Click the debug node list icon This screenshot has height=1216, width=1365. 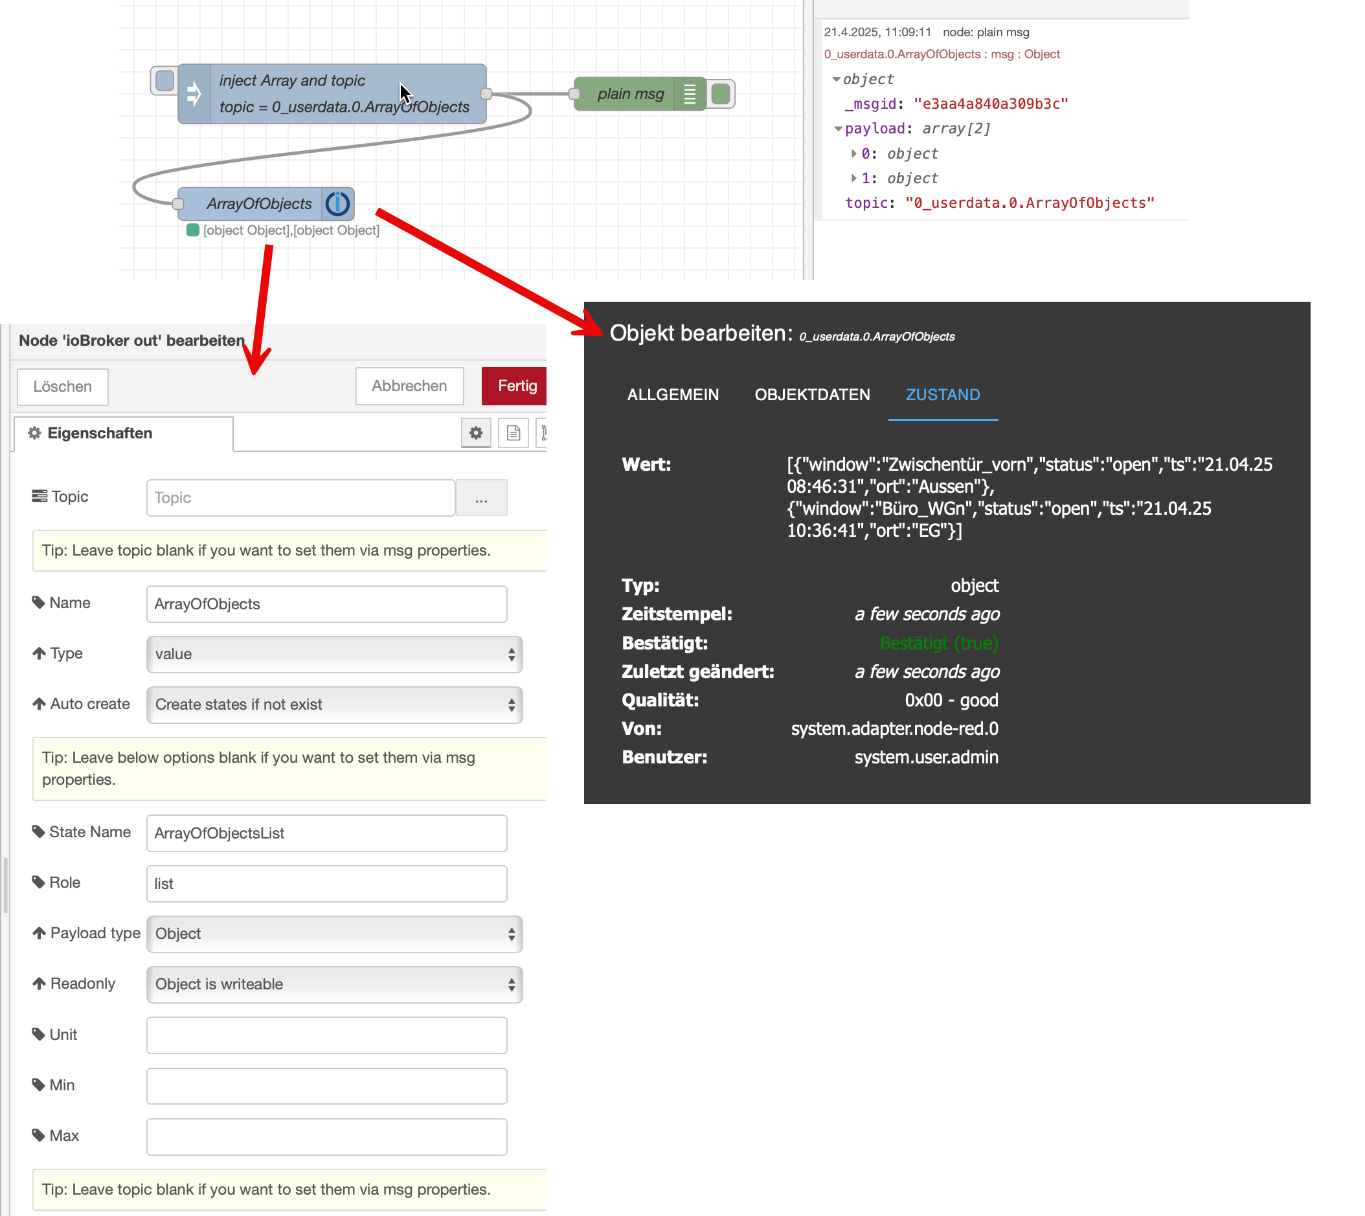pyautogui.click(x=690, y=93)
